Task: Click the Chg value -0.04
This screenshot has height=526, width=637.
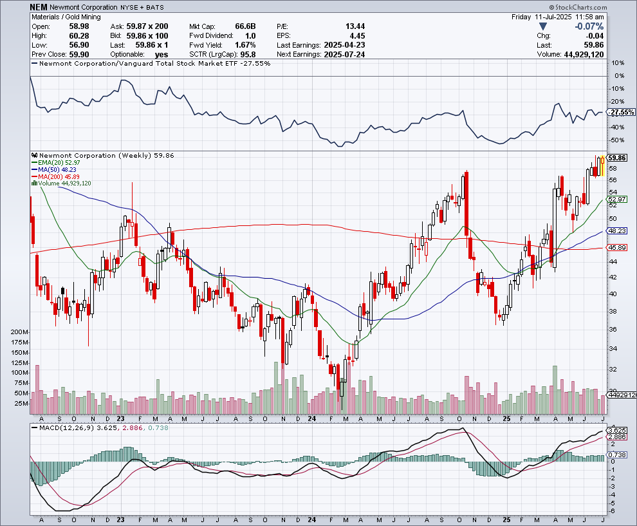Action: (x=595, y=36)
